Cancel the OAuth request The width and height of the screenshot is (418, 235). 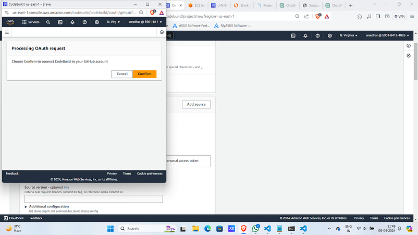122,74
